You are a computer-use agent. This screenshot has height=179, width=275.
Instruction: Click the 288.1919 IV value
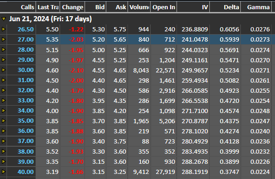[x=195, y=172]
